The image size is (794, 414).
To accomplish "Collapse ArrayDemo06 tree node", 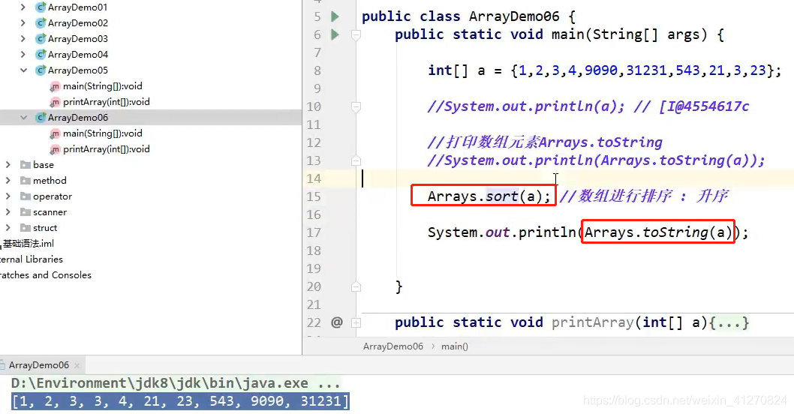I will point(23,118).
